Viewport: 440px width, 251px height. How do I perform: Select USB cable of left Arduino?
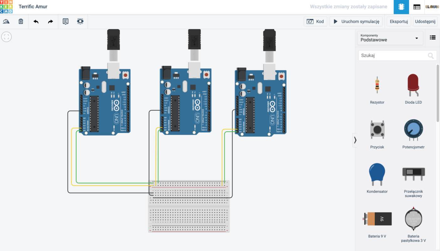(113, 45)
